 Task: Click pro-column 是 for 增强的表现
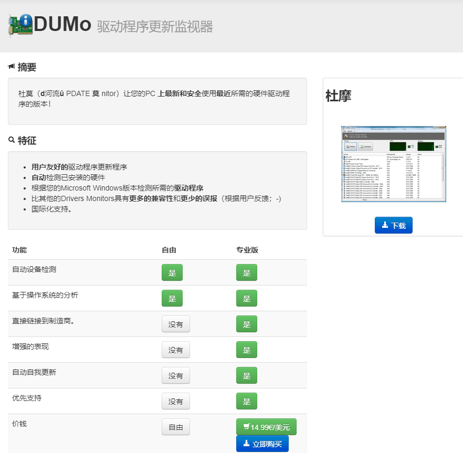[x=247, y=350]
